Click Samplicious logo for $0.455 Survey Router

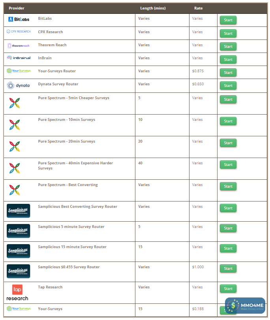pyautogui.click(x=18, y=271)
